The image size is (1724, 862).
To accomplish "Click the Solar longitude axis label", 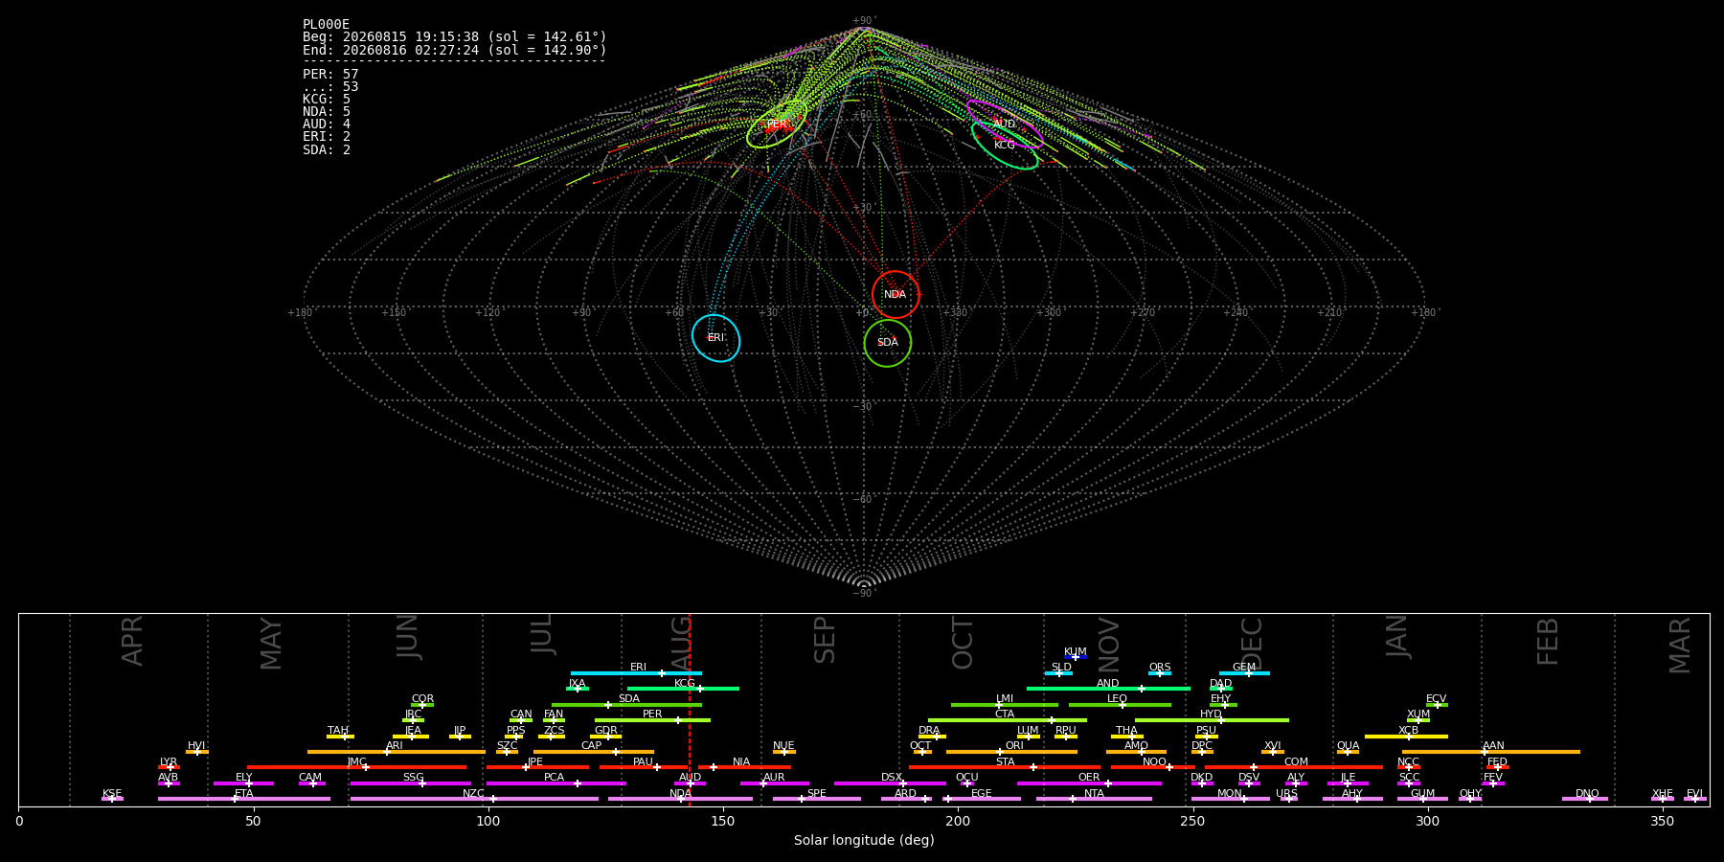I will (864, 840).
